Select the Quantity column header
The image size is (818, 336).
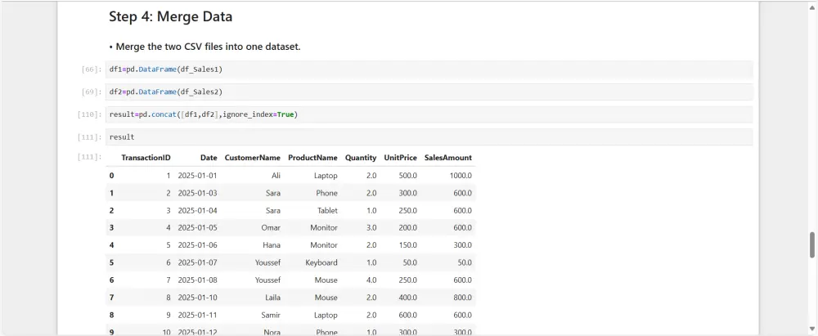(x=361, y=158)
